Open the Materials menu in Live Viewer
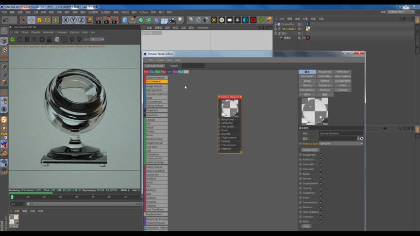Viewport: 420px width, 236px height. (48, 32)
